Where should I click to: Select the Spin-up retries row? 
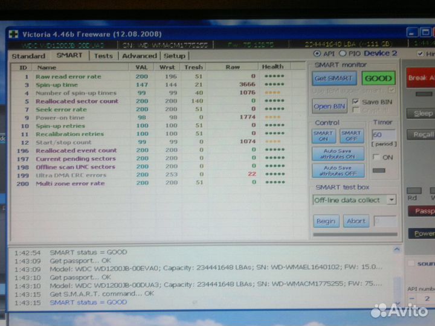pos(158,126)
